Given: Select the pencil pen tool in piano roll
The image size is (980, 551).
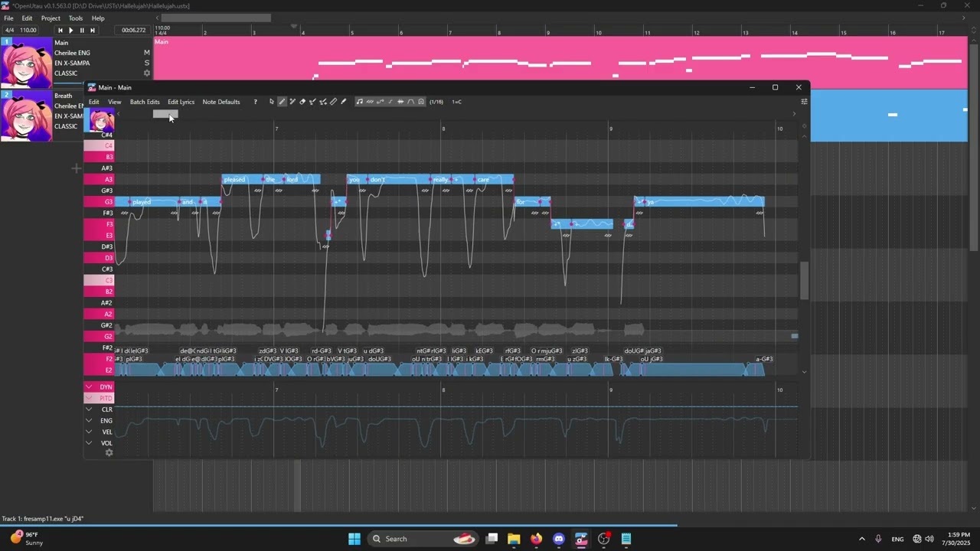Looking at the screenshot, I should [282, 102].
